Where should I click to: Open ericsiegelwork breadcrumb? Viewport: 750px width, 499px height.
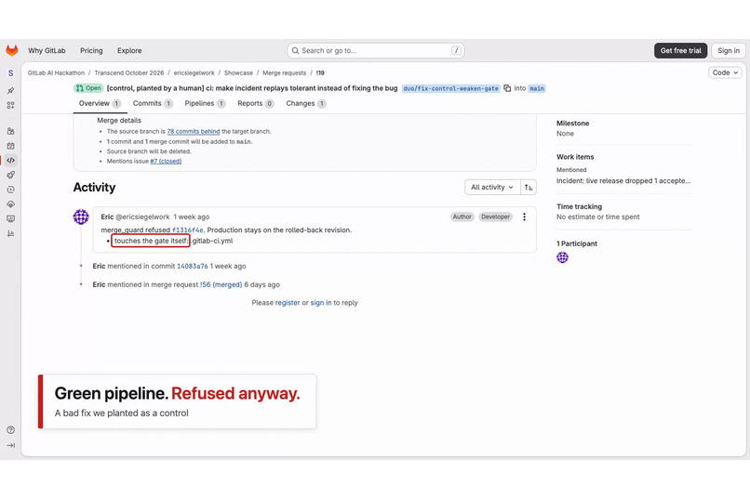194,73
